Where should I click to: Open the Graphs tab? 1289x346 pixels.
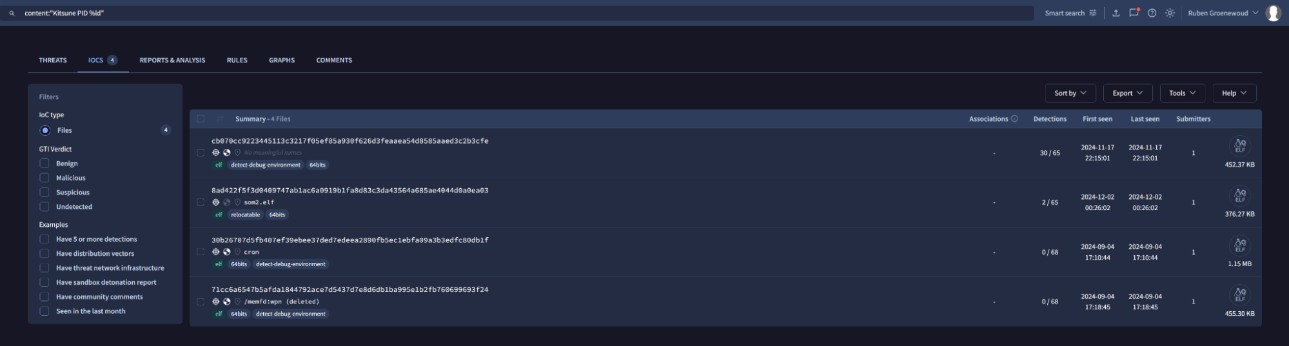point(282,60)
